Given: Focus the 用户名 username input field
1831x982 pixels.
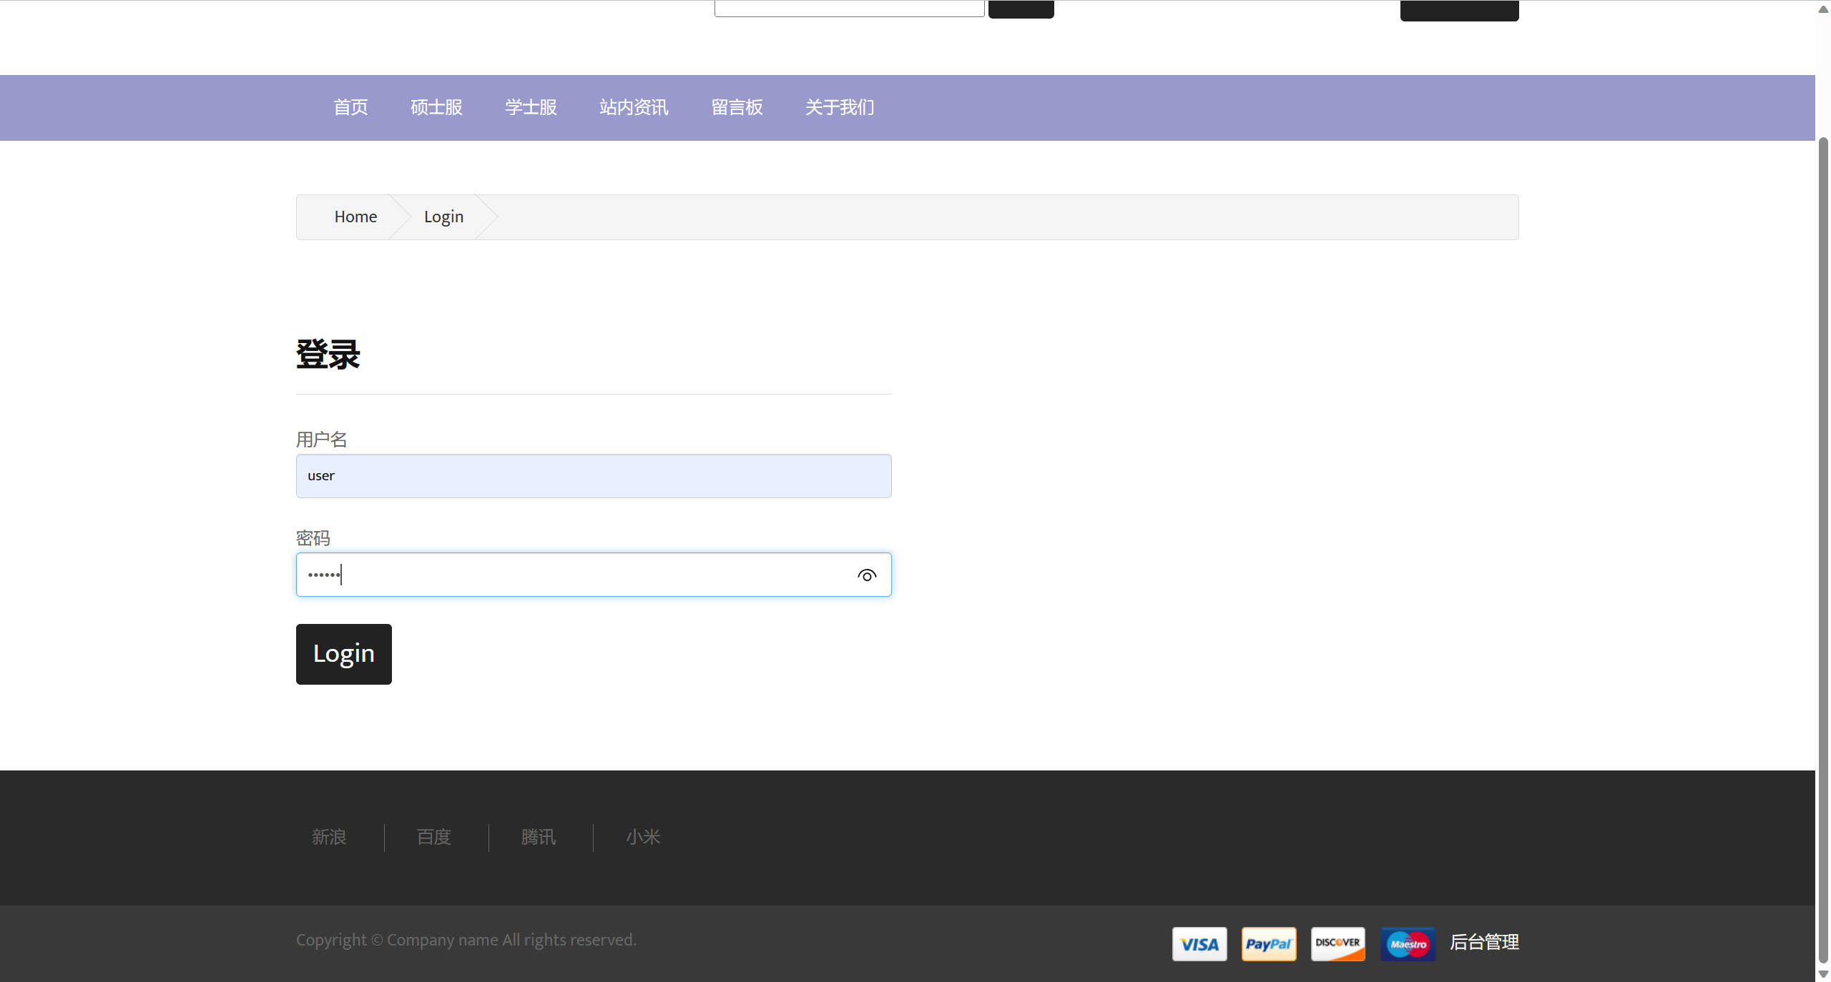Looking at the screenshot, I should (x=594, y=476).
